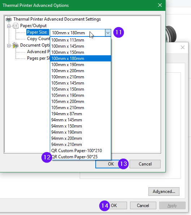
Task: Choose 100mm x 113mm paper size
Action: click(x=81, y=40)
